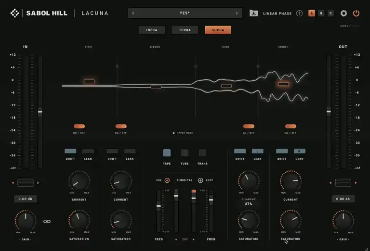This screenshot has height=251, width=370.
Task: Click the output GAIN knob
Action: [343, 221]
